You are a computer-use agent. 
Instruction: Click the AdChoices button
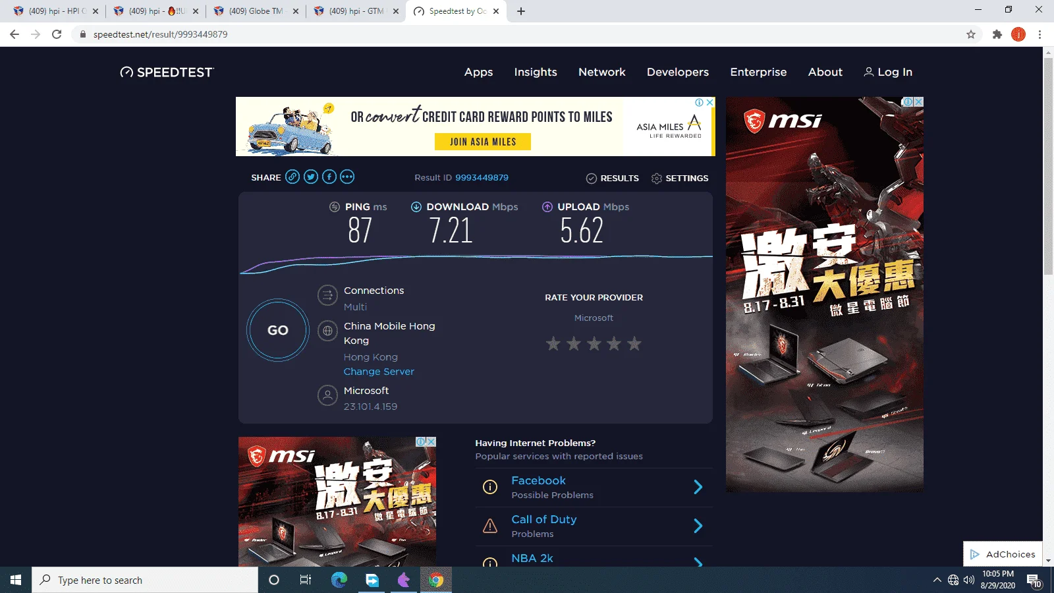click(x=1003, y=554)
